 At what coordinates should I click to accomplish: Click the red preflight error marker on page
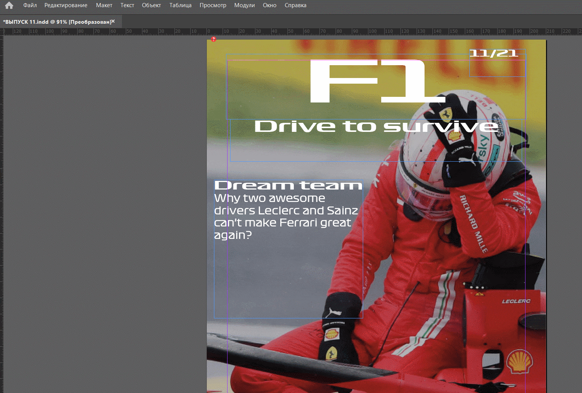214,39
